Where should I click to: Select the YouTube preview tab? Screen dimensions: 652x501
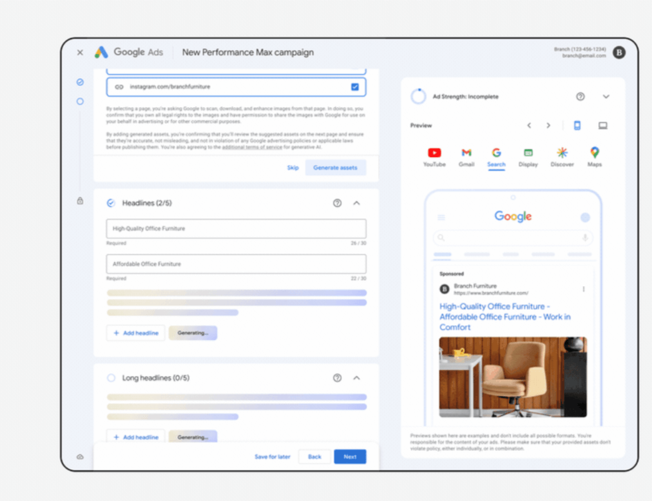click(x=434, y=158)
